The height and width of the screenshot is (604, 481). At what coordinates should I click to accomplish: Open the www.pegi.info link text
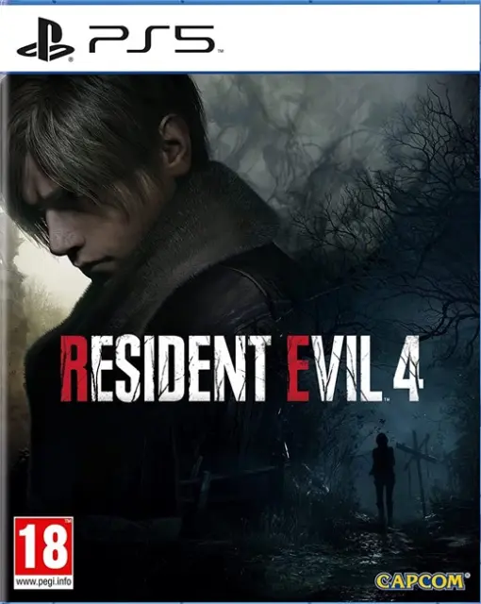pos(43,581)
